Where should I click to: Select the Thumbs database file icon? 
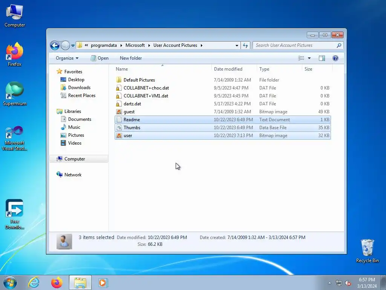(119, 128)
